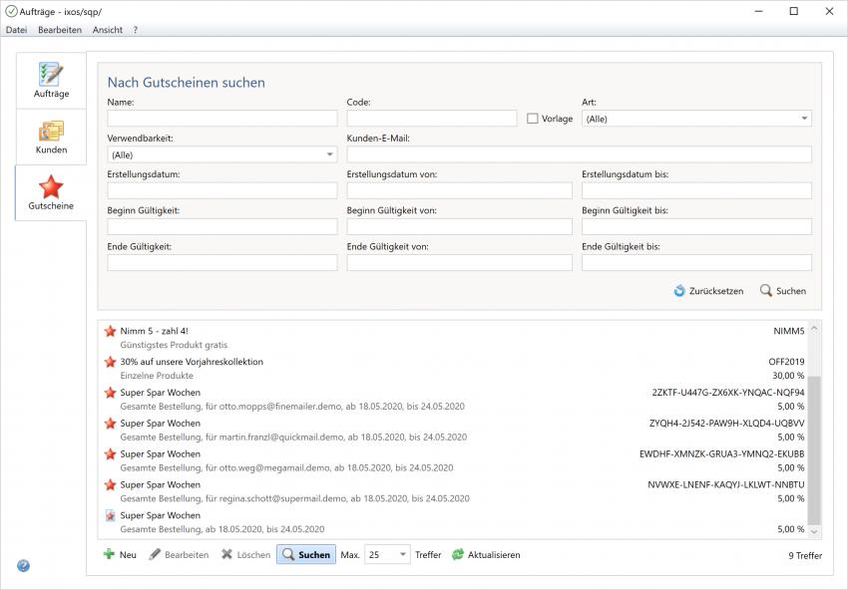848x590 pixels.
Task: Select the Gutscheine star icon
Action: click(x=51, y=186)
